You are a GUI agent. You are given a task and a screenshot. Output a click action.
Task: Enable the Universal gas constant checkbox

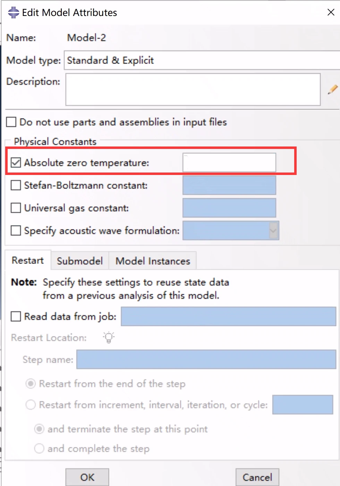(16, 208)
